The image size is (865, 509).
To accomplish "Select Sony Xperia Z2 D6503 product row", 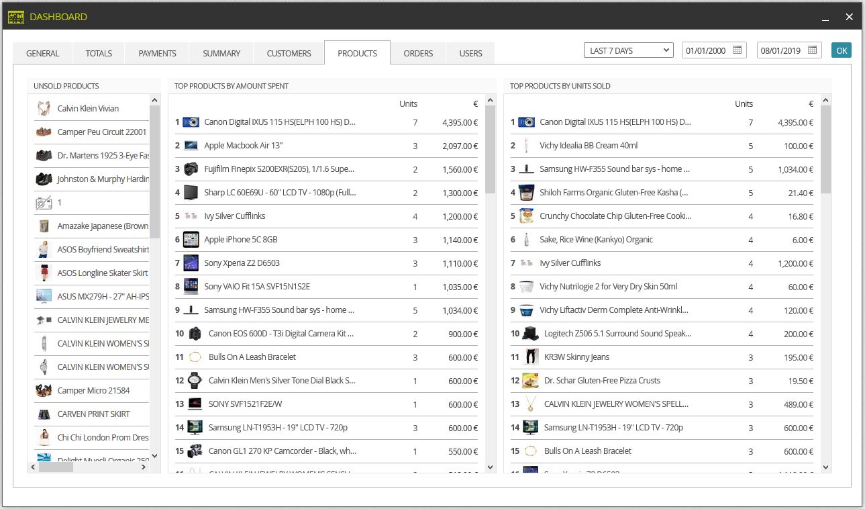I will coord(326,263).
